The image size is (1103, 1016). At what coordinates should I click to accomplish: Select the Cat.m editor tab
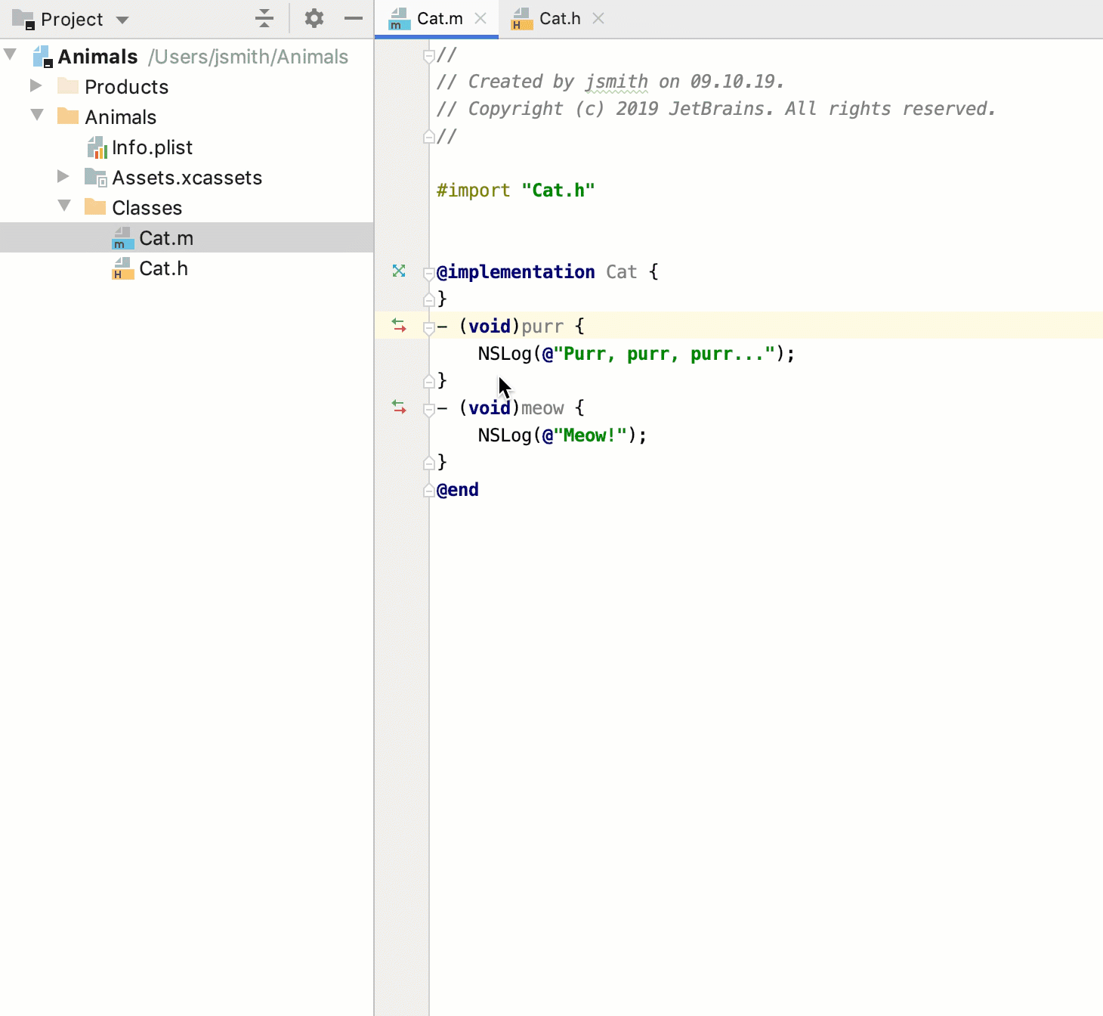tap(437, 18)
